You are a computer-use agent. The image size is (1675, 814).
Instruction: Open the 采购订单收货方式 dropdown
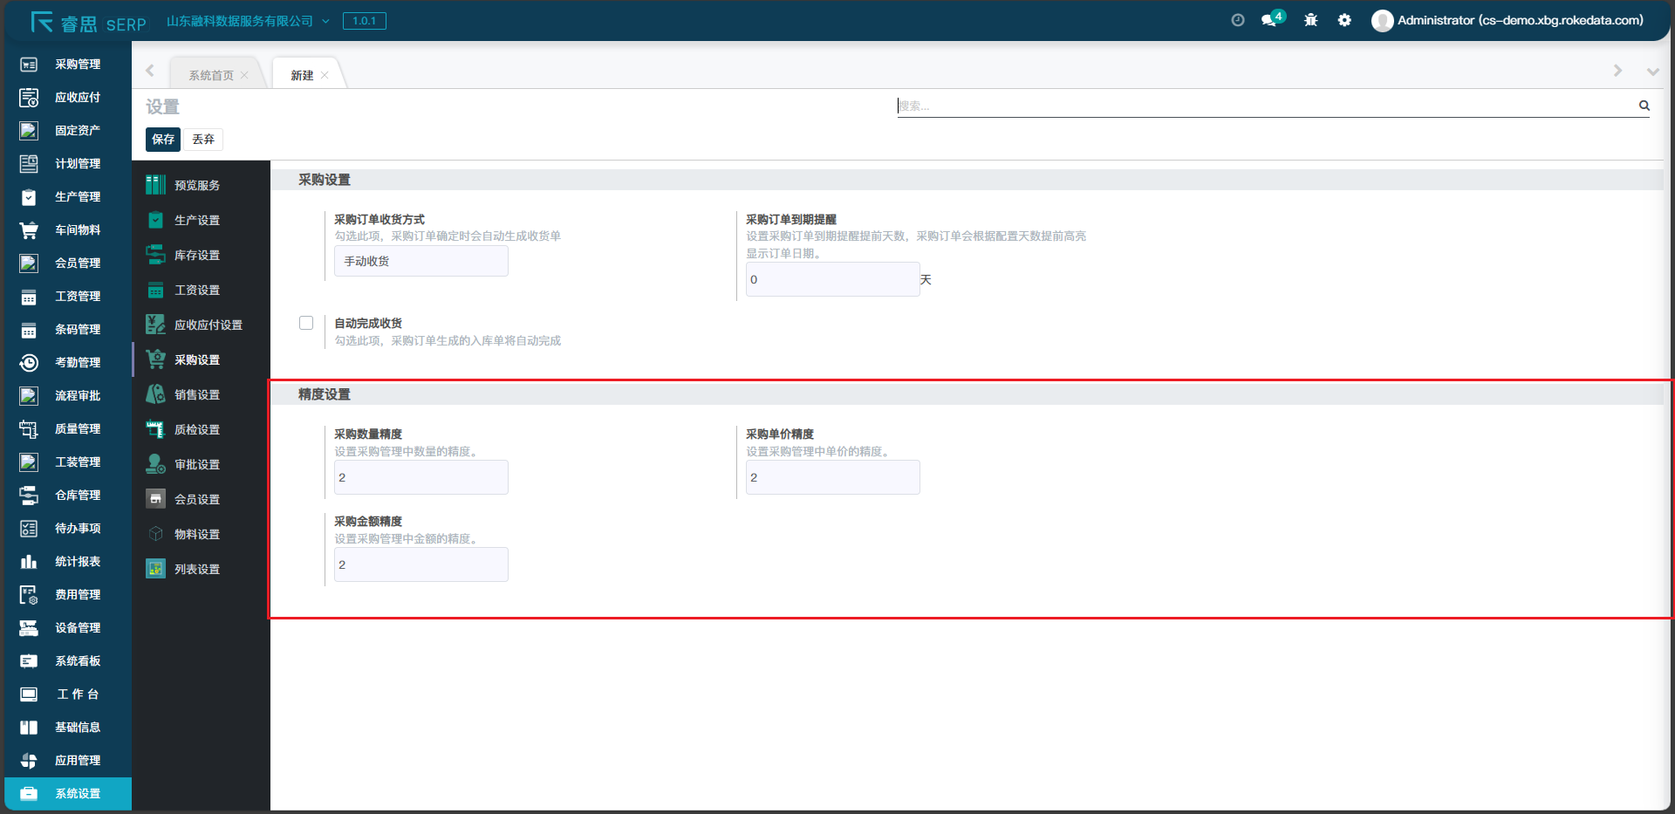coord(420,262)
